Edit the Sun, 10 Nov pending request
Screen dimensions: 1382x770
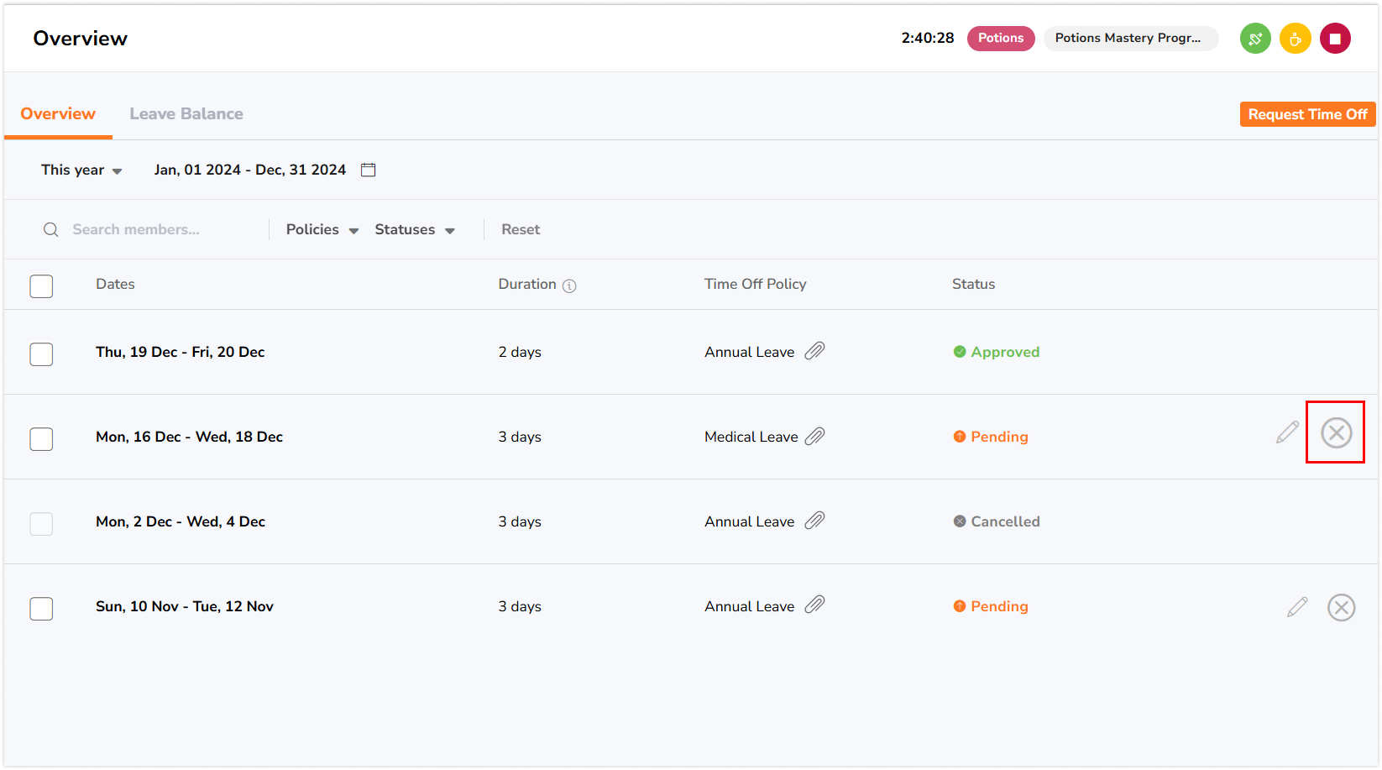(x=1297, y=606)
